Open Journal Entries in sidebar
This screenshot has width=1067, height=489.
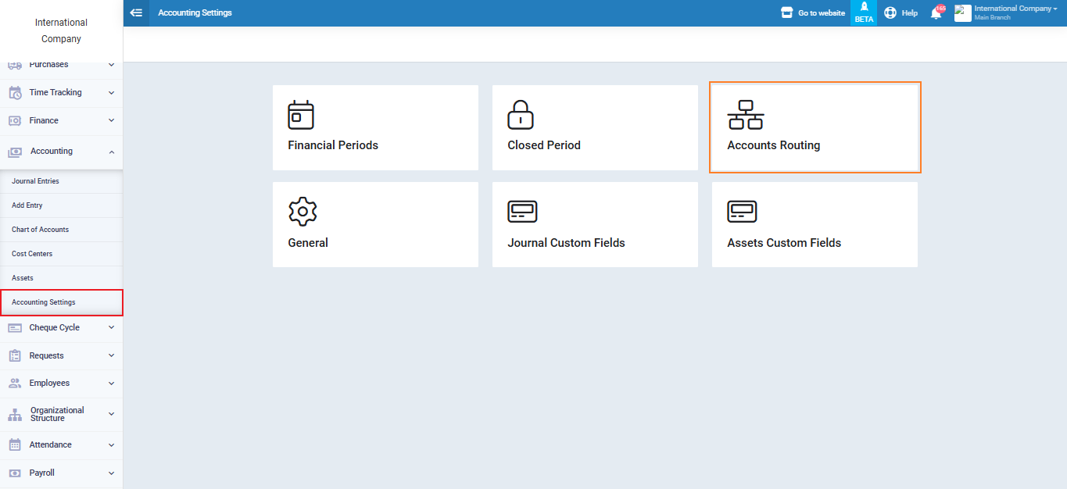coord(35,181)
